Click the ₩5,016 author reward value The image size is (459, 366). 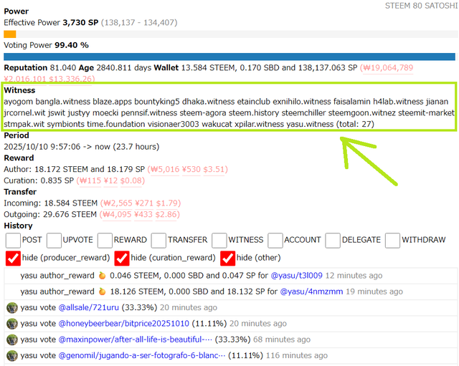click(165, 170)
